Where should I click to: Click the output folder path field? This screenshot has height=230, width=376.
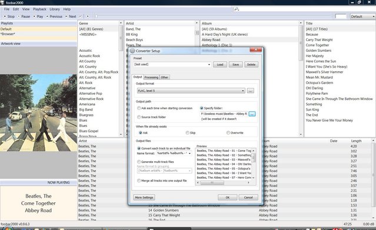tap(224, 114)
